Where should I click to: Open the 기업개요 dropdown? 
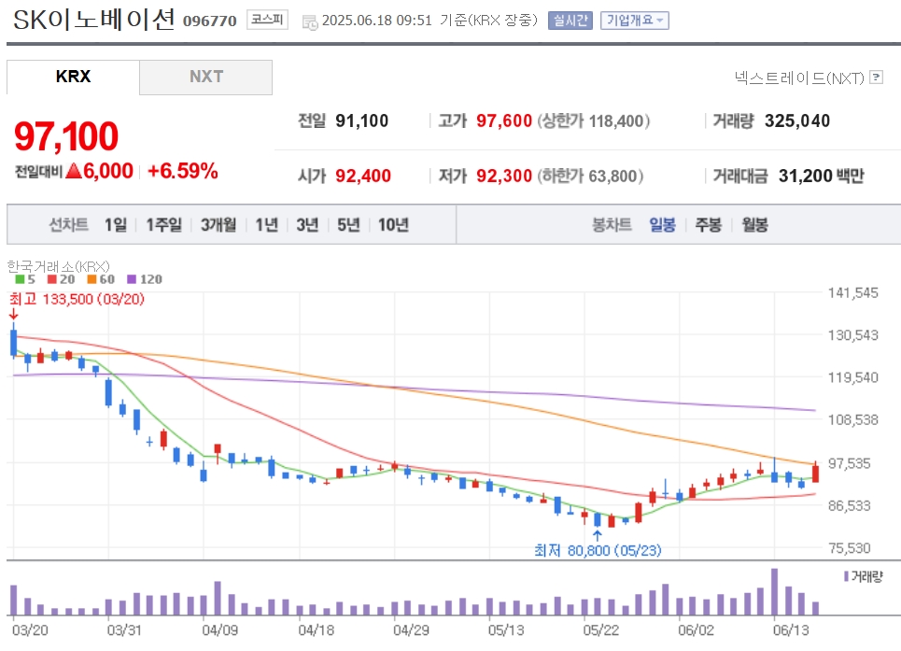pyautogui.click(x=634, y=21)
